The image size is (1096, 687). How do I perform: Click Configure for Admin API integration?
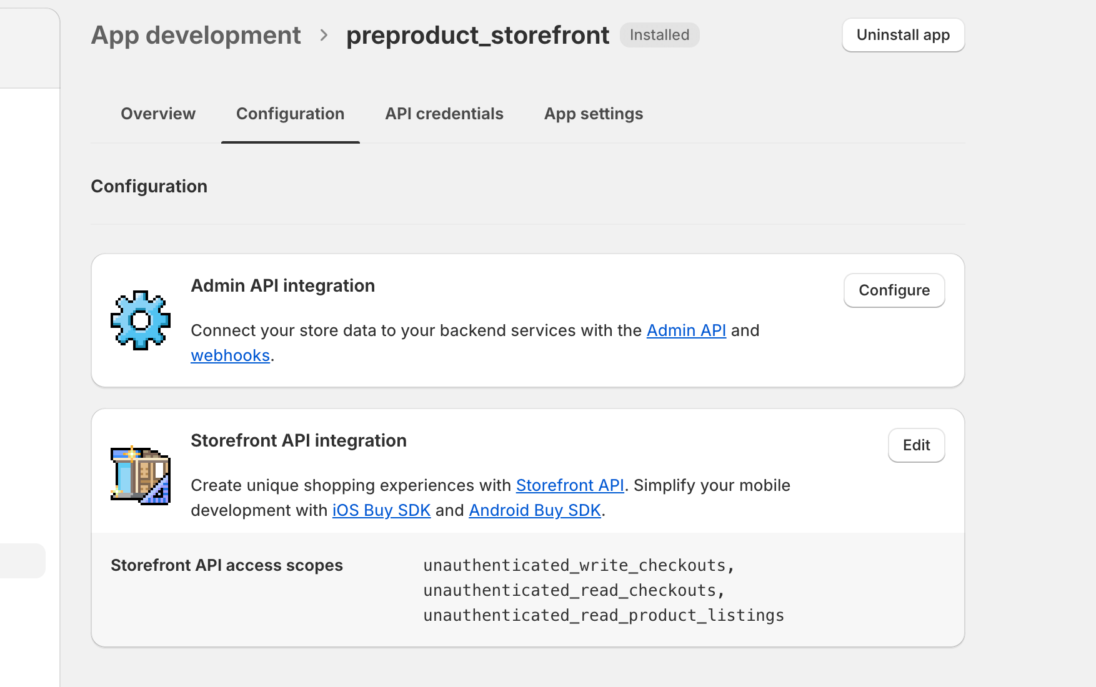894,290
